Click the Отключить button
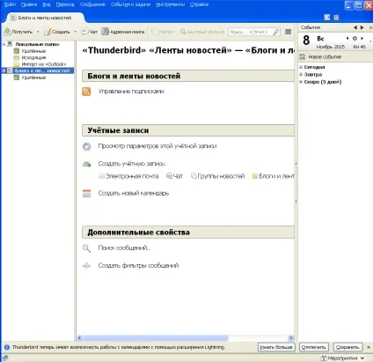Image resolution: width=373 pixels, height=362 pixels. point(313,347)
